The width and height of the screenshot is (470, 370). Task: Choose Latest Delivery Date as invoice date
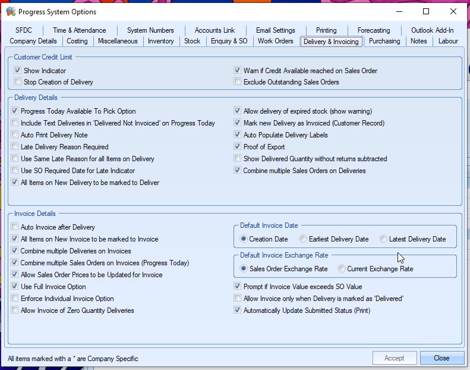coord(383,239)
